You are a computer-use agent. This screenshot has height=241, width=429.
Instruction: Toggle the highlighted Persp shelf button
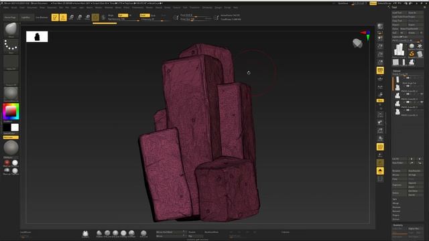coord(380,70)
